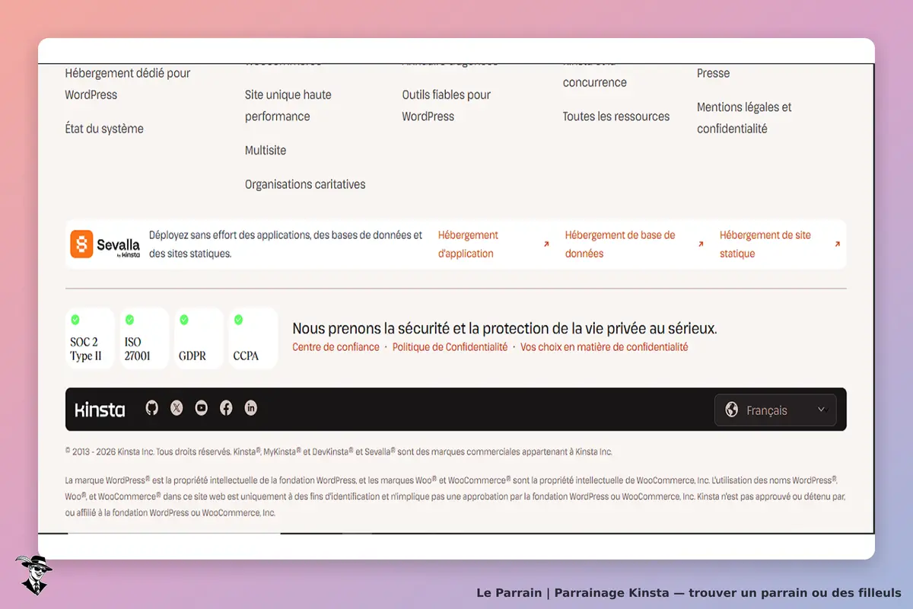Image resolution: width=913 pixels, height=609 pixels.
Task: Open the Français language dropdown
Action: coord(775,410)
